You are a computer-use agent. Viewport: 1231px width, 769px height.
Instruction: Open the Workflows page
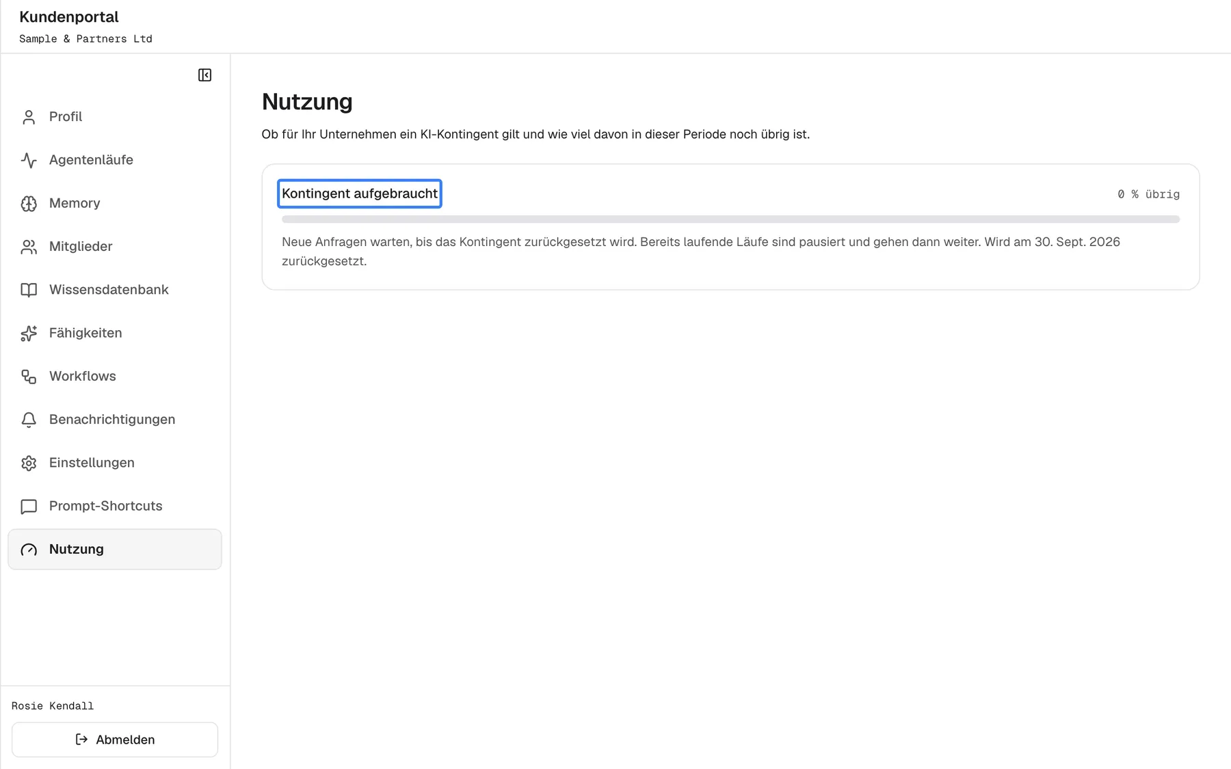click(115, 376)
